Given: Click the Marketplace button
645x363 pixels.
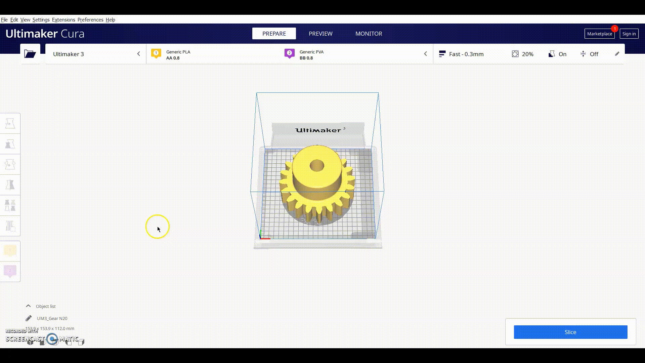Looking at the screenshot, I should pos(600,34).
